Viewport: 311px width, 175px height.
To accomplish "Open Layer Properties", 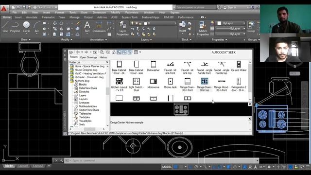I will tap(122, 29).
